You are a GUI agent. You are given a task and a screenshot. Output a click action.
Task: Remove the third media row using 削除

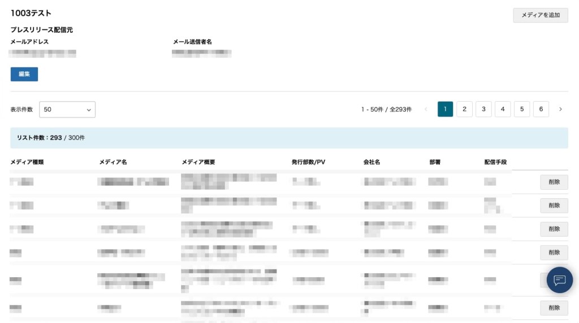point(554,229)
